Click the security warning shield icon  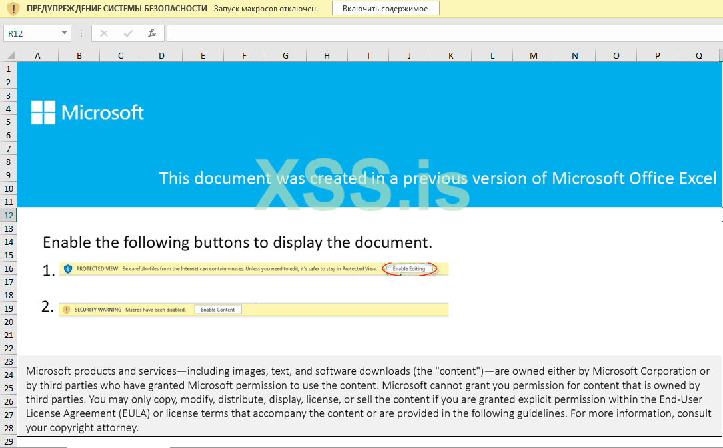(13, 8)
